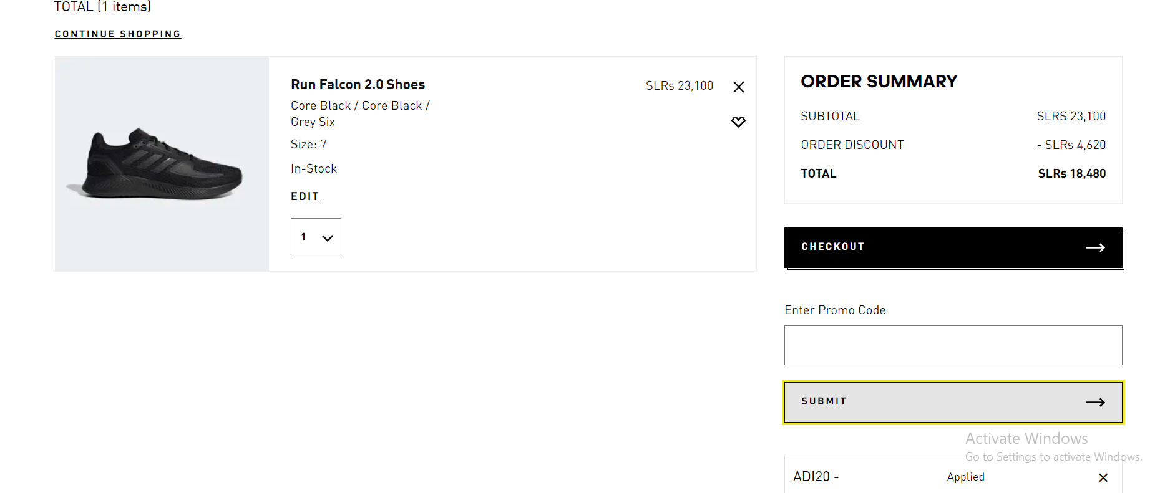This screenshot has width=1160, height=493.
Task: Click the item price SLRs 23,100
Action: 679,85
